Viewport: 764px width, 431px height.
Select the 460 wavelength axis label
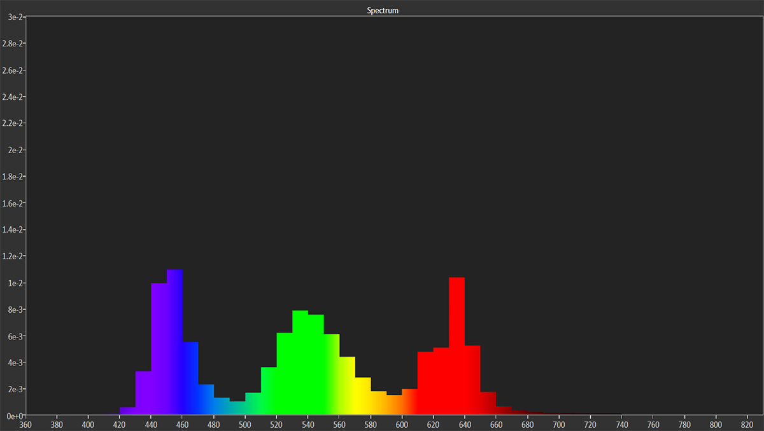tap(183, 424)
